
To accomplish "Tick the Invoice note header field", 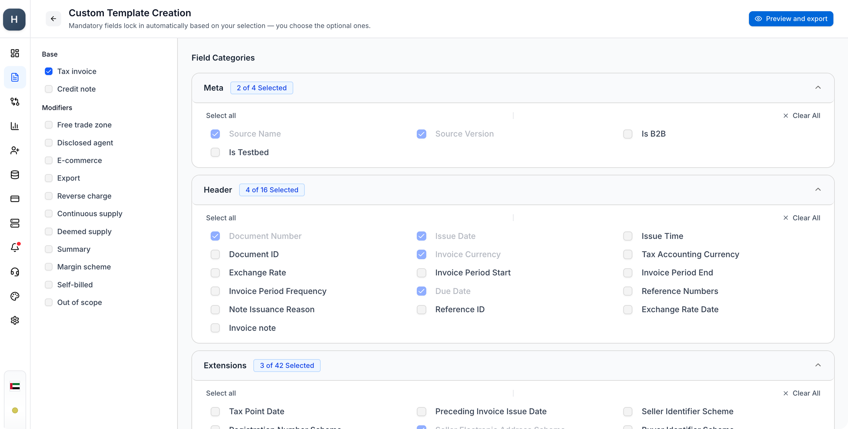I will [x=215, y=328].
